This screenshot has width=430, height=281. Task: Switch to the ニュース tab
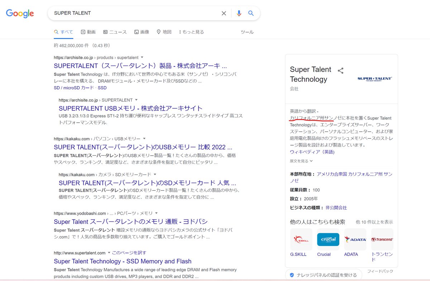(115, 32)
